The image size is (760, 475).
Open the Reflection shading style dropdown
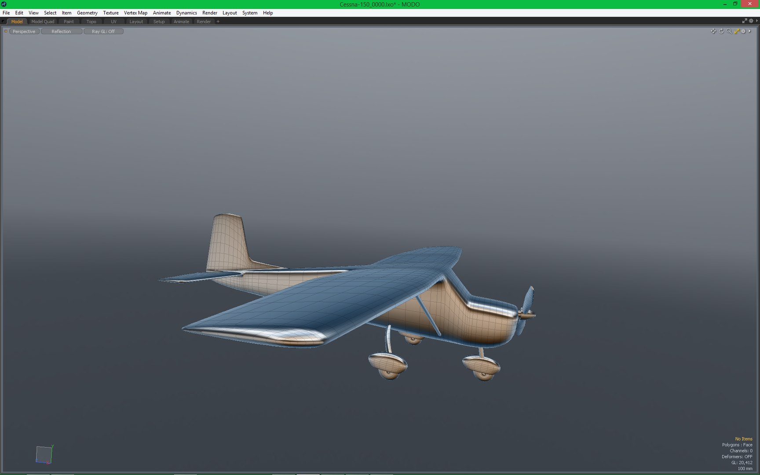[62, 31]
